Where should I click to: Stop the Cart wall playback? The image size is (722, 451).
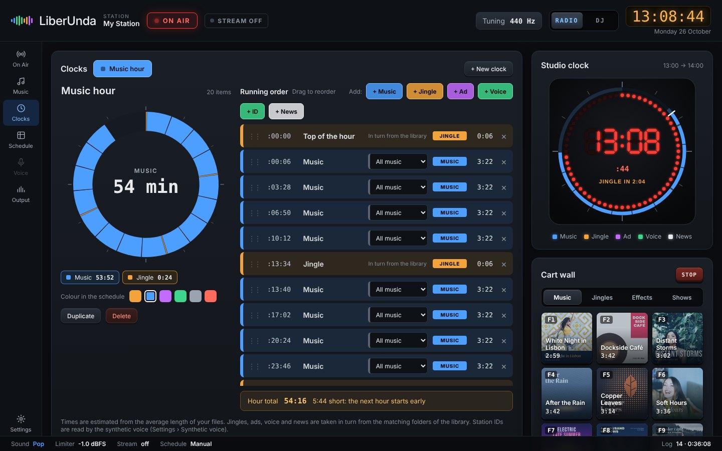tap(689, 275)
